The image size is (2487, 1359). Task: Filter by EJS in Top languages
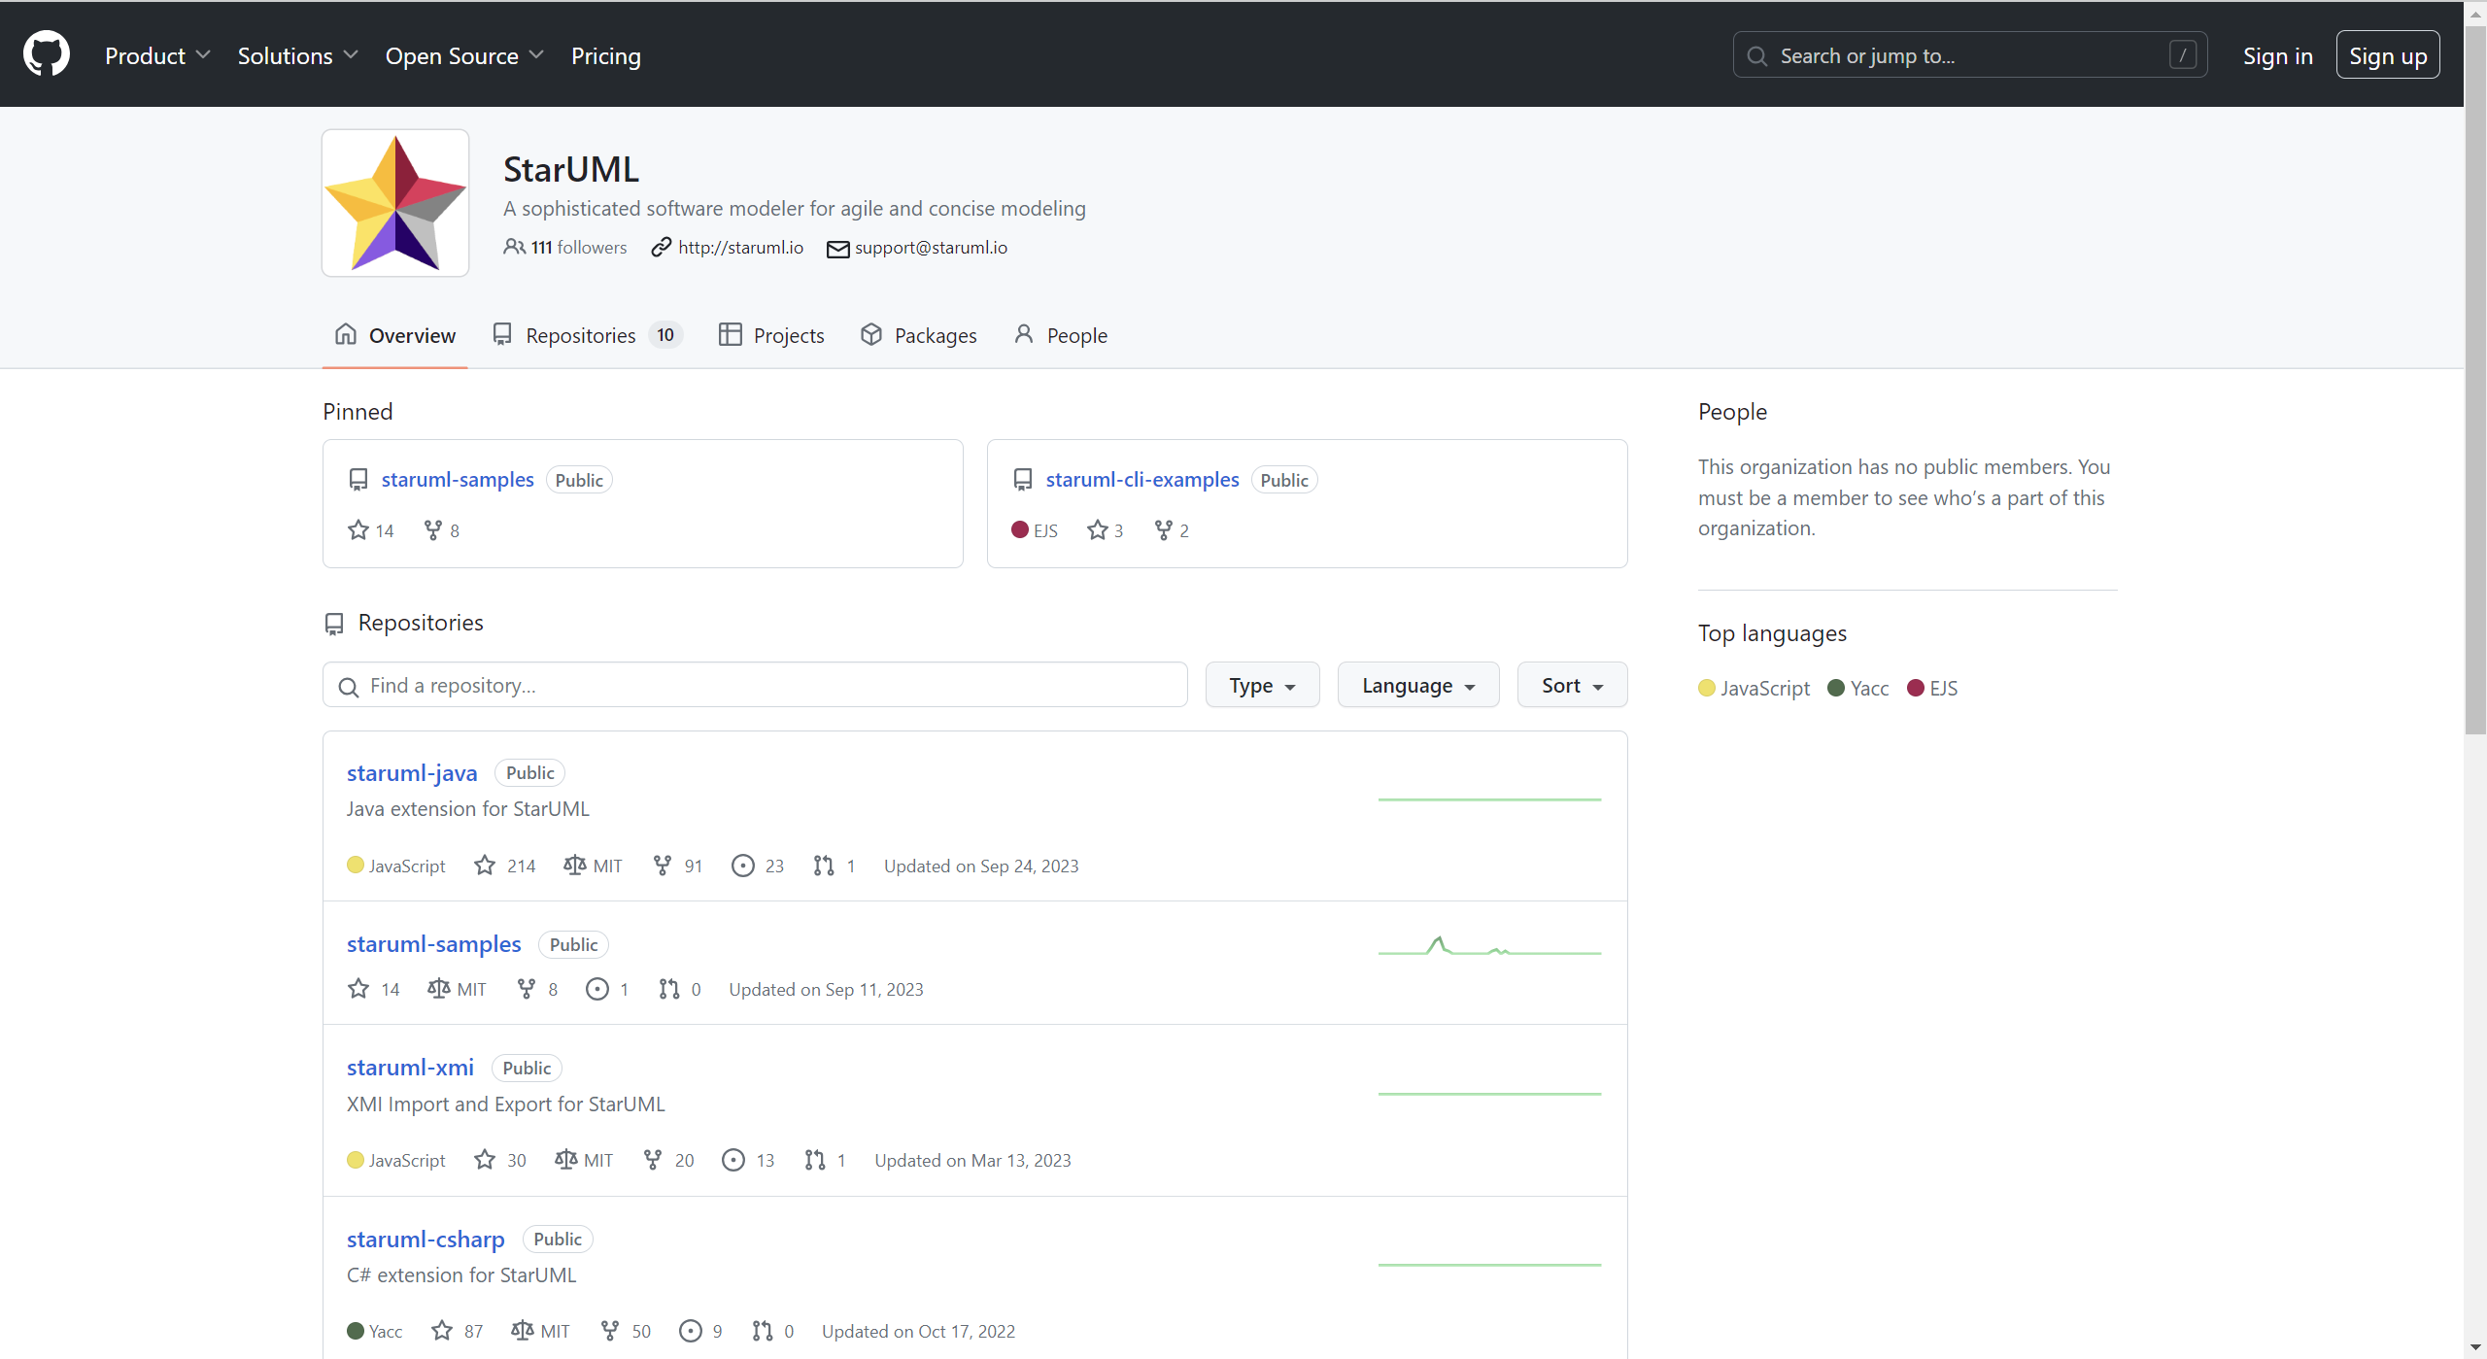point(1932,688)
